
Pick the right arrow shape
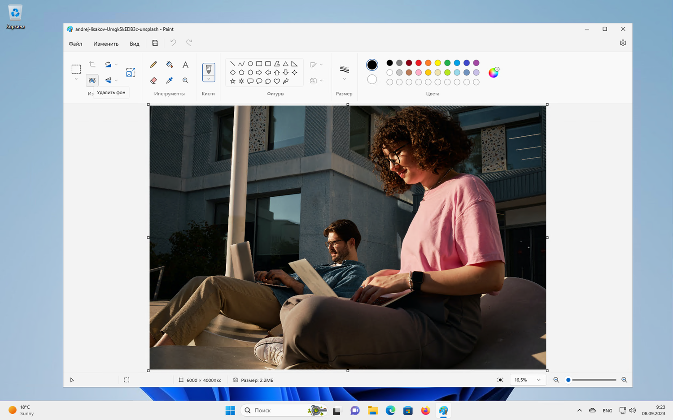(259, 72)
